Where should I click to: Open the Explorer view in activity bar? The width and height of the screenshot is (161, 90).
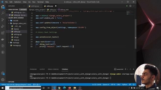3,7
